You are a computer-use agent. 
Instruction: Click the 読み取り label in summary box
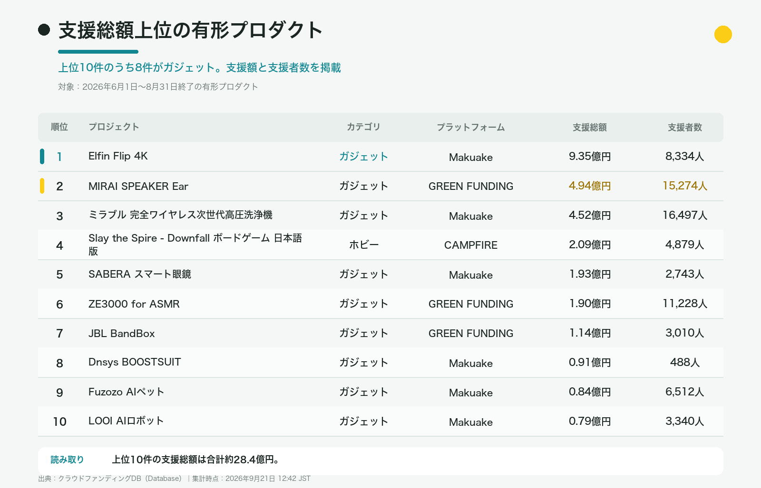pyautogui.click(x=68, y=460)
